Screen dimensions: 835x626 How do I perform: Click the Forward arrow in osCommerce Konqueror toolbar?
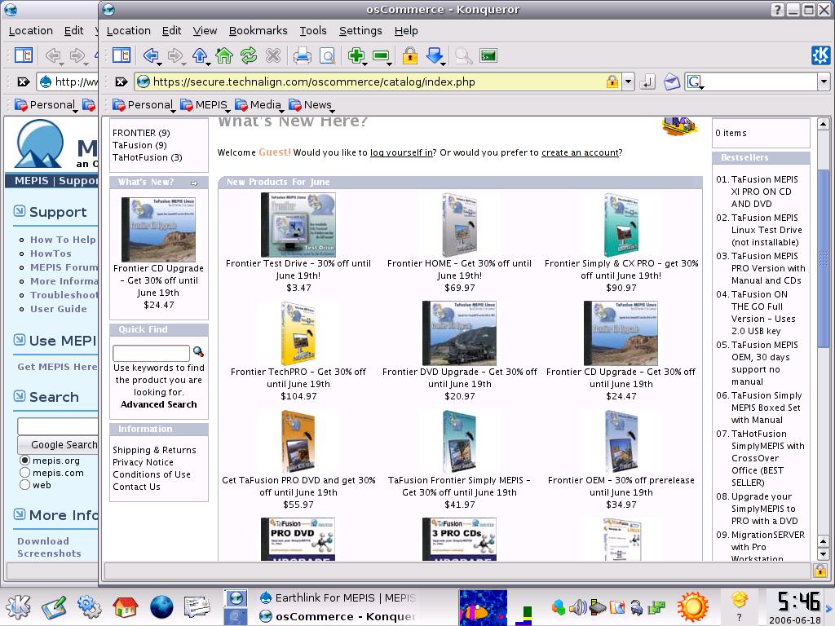[175, 55]
